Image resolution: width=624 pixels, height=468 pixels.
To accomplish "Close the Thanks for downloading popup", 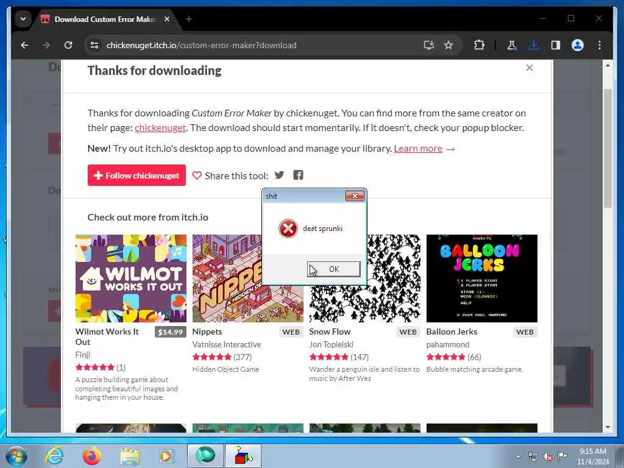I will tap(530, 68).
